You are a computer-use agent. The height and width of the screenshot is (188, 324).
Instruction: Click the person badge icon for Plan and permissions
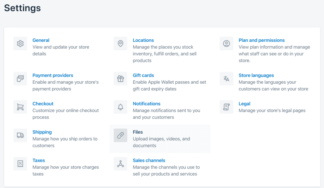tap(227, 44)
